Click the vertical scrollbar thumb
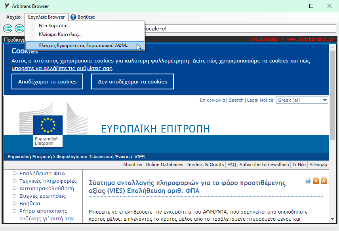Viewport: 339px width, 231px height. [x=332, y=95]
